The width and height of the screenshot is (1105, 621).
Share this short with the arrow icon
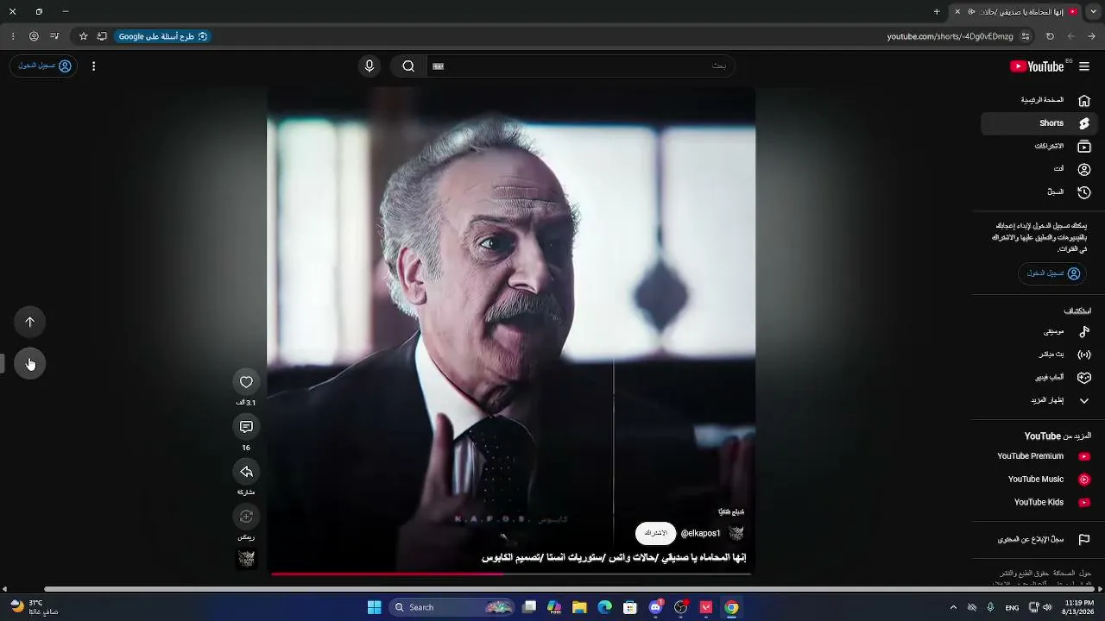[246, 472]
